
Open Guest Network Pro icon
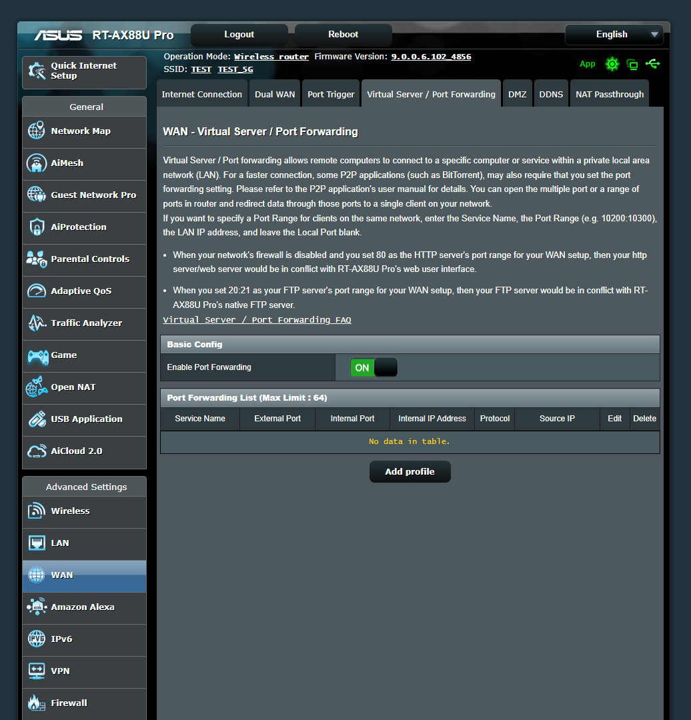pyautogui.click(x=37, y=195)
